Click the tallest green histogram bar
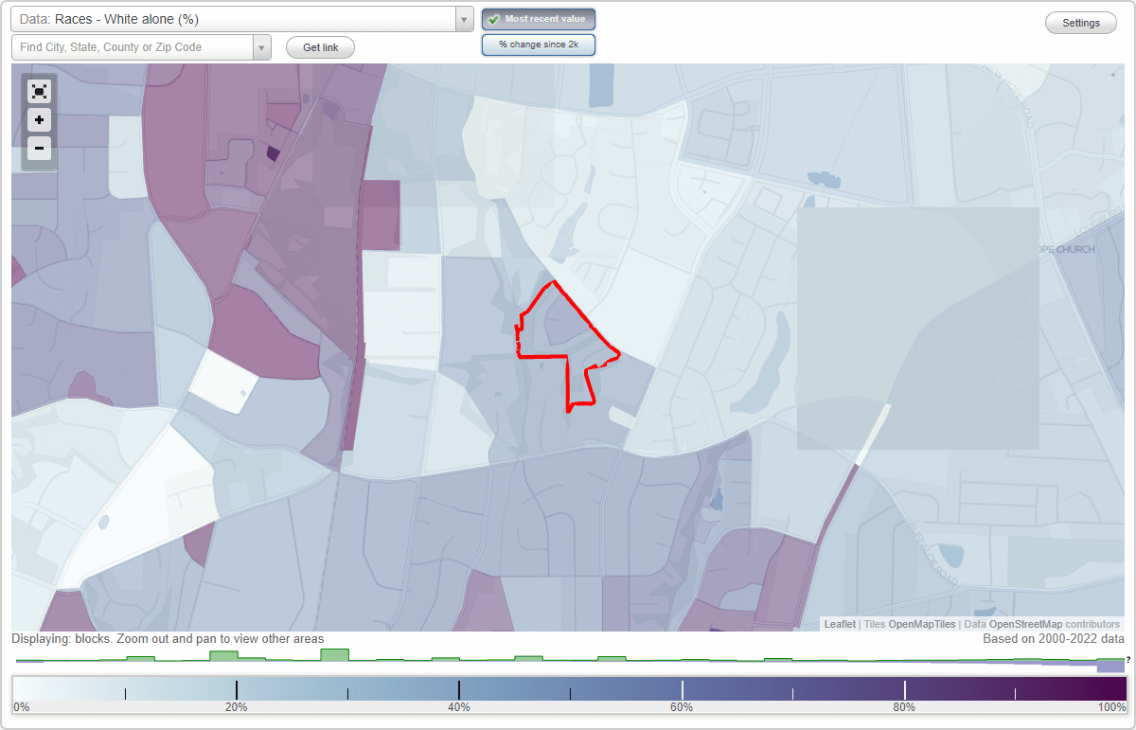Image resolution: width=1136 pixels, height=730 pixels. coord(335,654)
